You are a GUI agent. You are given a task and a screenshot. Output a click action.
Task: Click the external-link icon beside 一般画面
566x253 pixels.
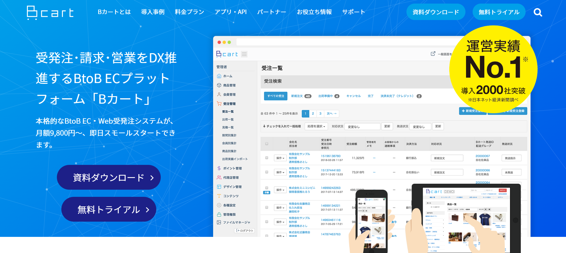click(433, 54)
